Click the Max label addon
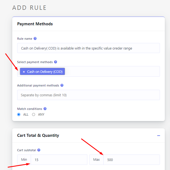This screenshot has height=170, width=170. tap(96, 160)
